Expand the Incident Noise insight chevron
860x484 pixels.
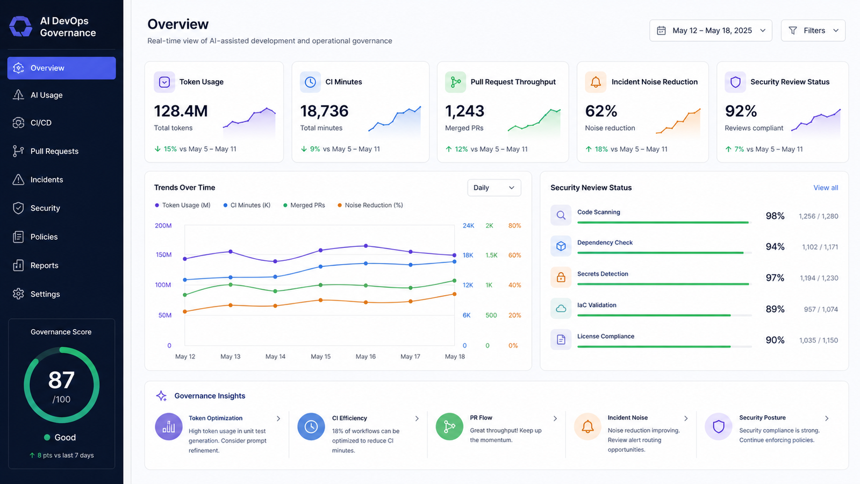click(686, 418)
